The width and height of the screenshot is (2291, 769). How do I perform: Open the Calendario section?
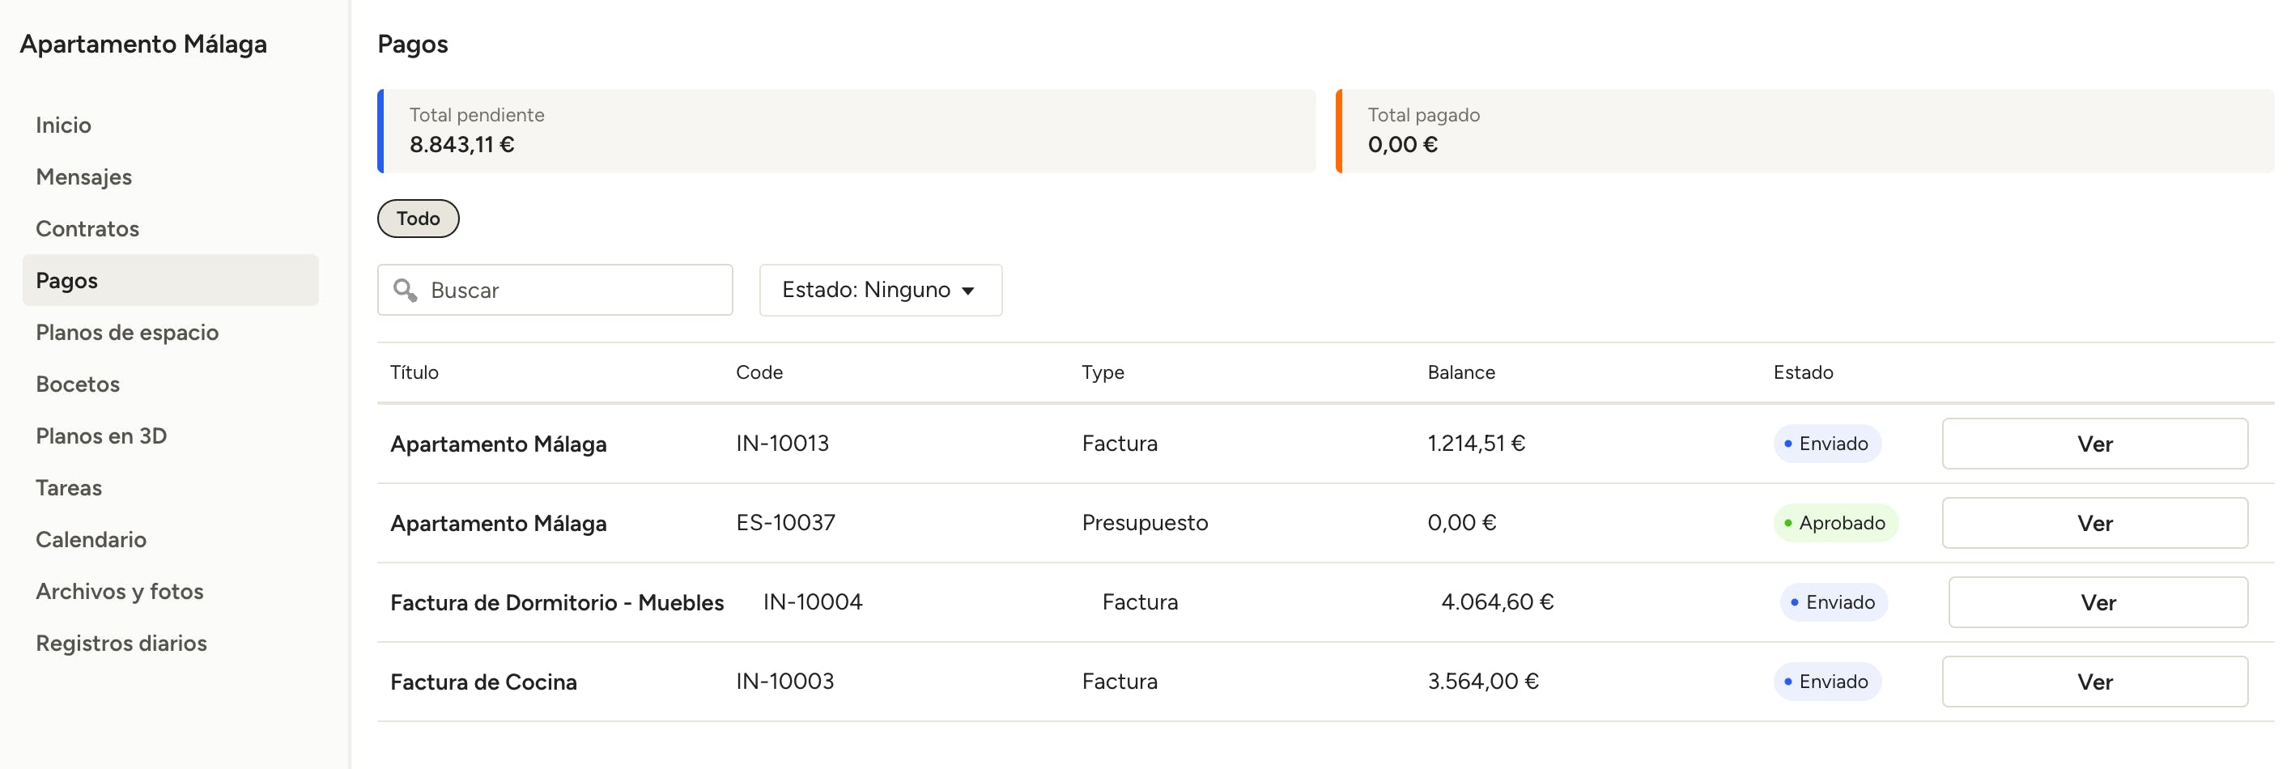point(91,540)
